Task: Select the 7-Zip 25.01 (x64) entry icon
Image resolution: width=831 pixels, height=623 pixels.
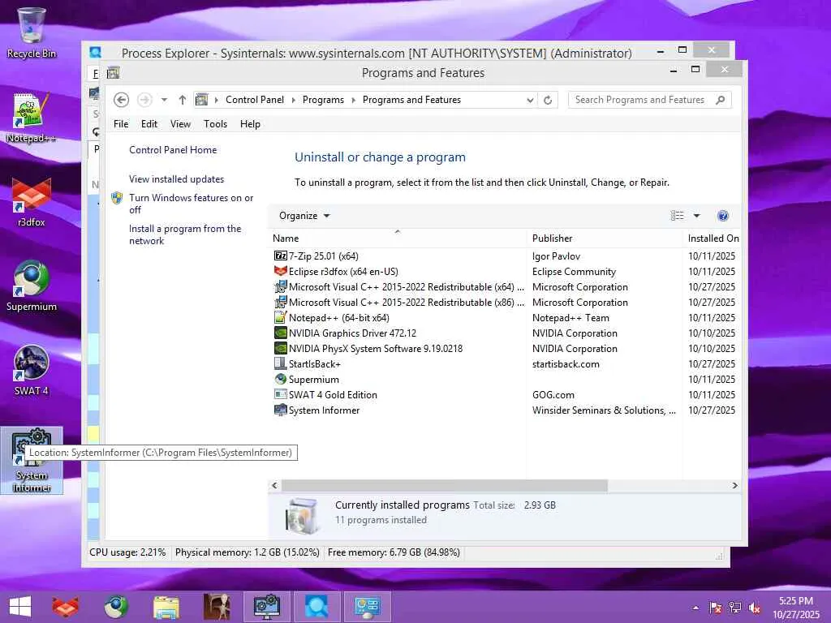Action: (280, 256)
